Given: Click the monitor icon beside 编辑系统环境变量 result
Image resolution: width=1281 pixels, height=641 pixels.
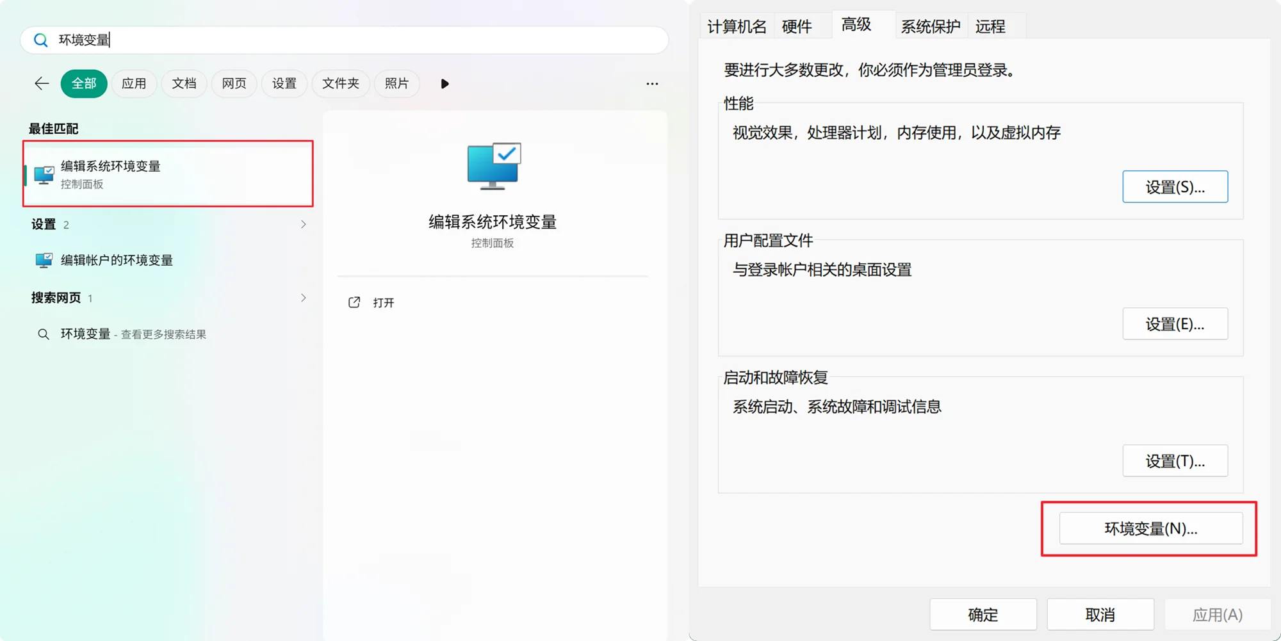Looking at the screenshot, I should 44,175.
